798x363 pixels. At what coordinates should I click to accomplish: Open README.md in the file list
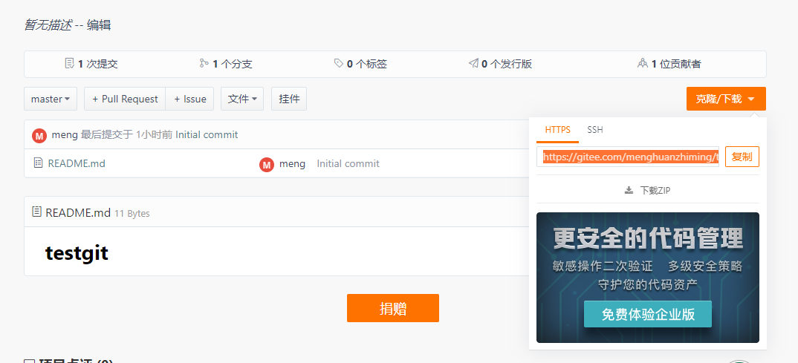click(x=77, y=163)
